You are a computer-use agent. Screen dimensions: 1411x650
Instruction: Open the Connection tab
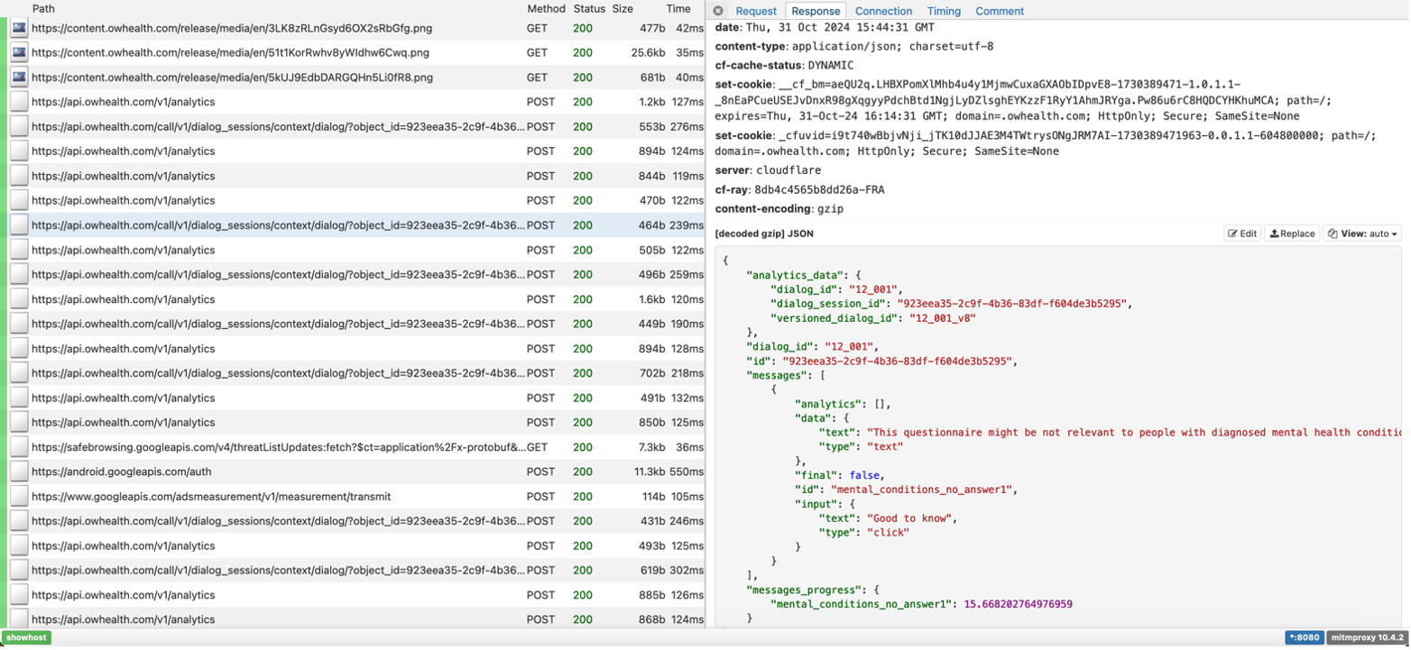(883, 11)
